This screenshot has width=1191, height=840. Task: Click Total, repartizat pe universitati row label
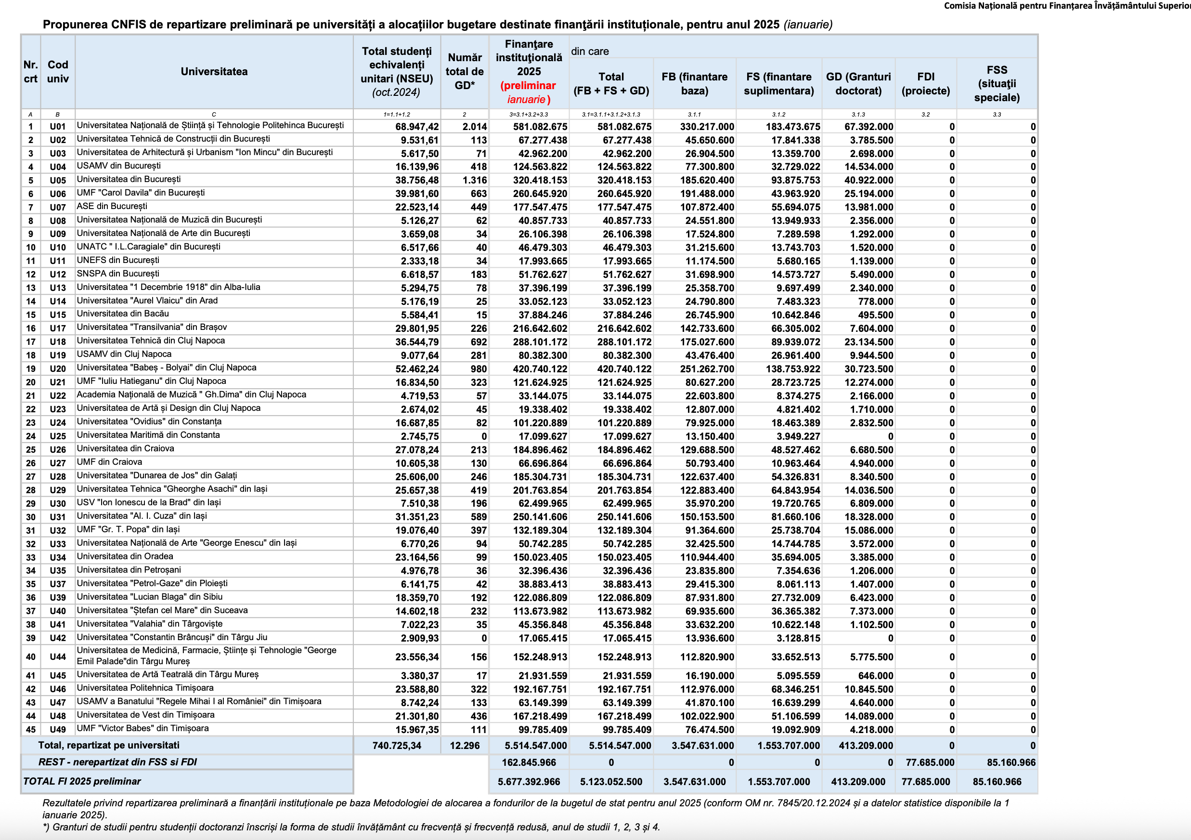tap(108, 746)
